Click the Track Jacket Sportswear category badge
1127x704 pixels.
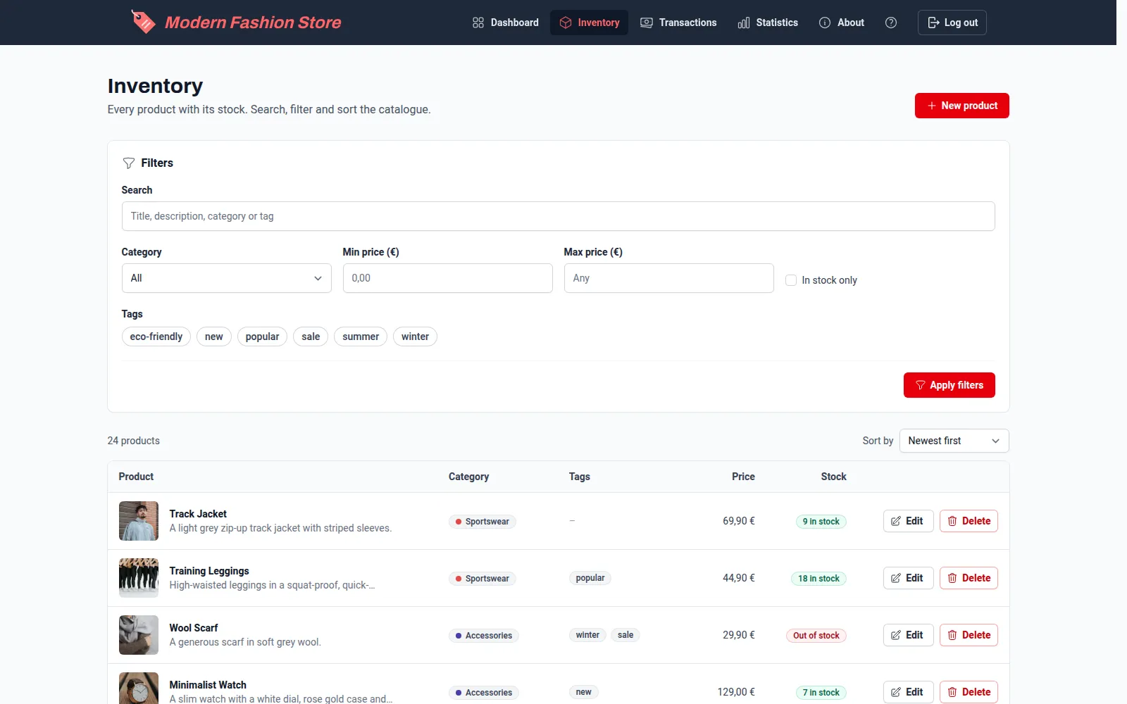482,522
